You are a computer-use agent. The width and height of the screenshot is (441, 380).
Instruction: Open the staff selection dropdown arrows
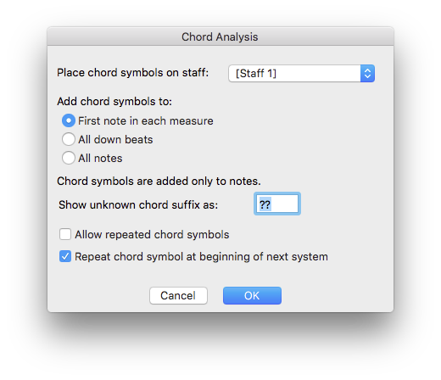tap(367, 74)
